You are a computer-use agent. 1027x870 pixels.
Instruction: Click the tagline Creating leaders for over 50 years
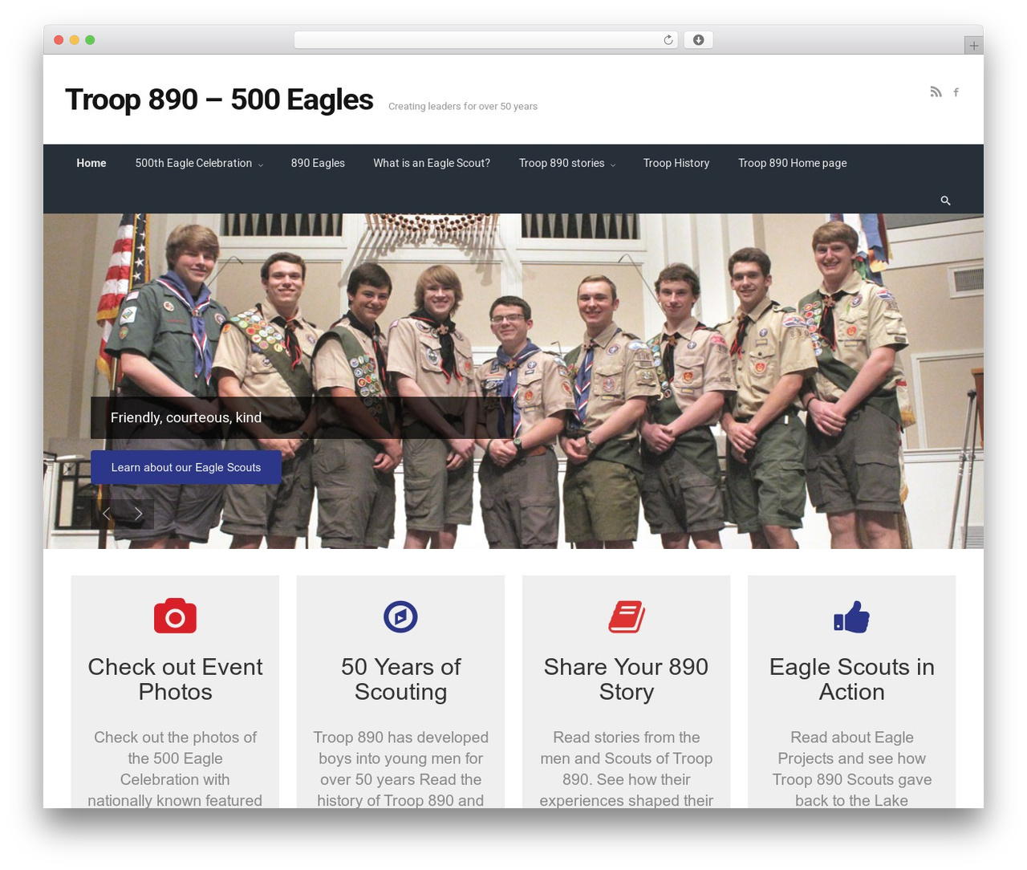[x=463, y=106]
